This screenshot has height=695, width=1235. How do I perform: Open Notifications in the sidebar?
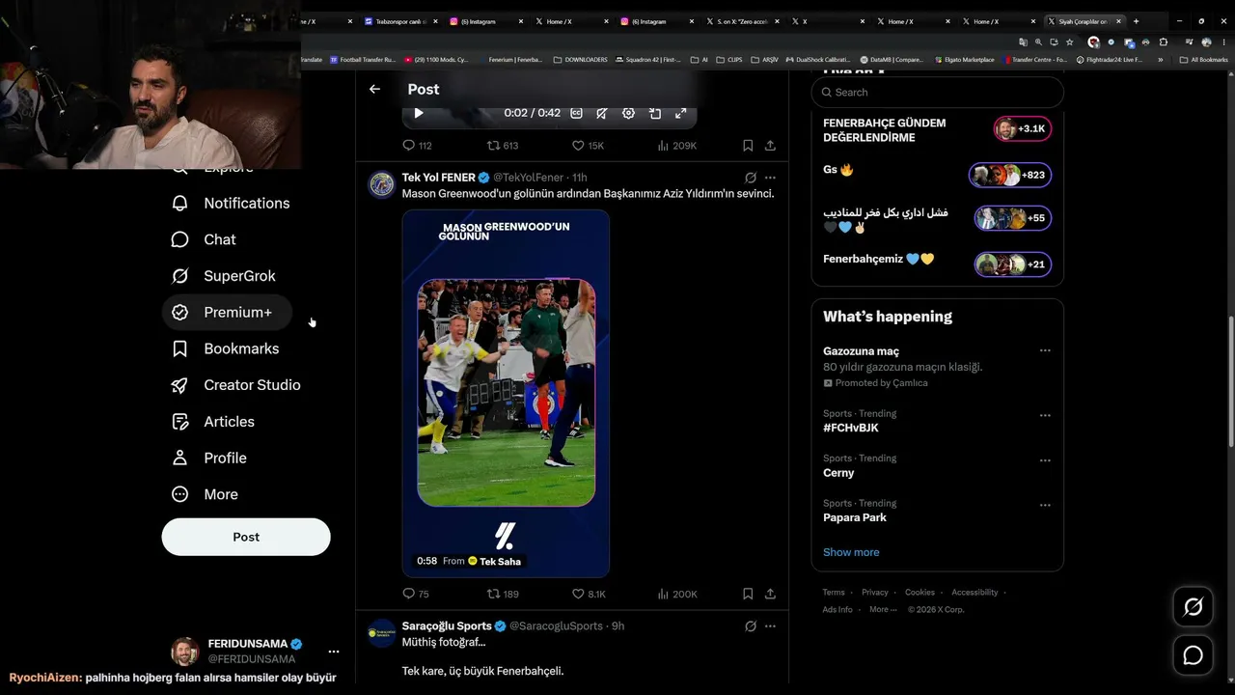(x=230, y=203)
